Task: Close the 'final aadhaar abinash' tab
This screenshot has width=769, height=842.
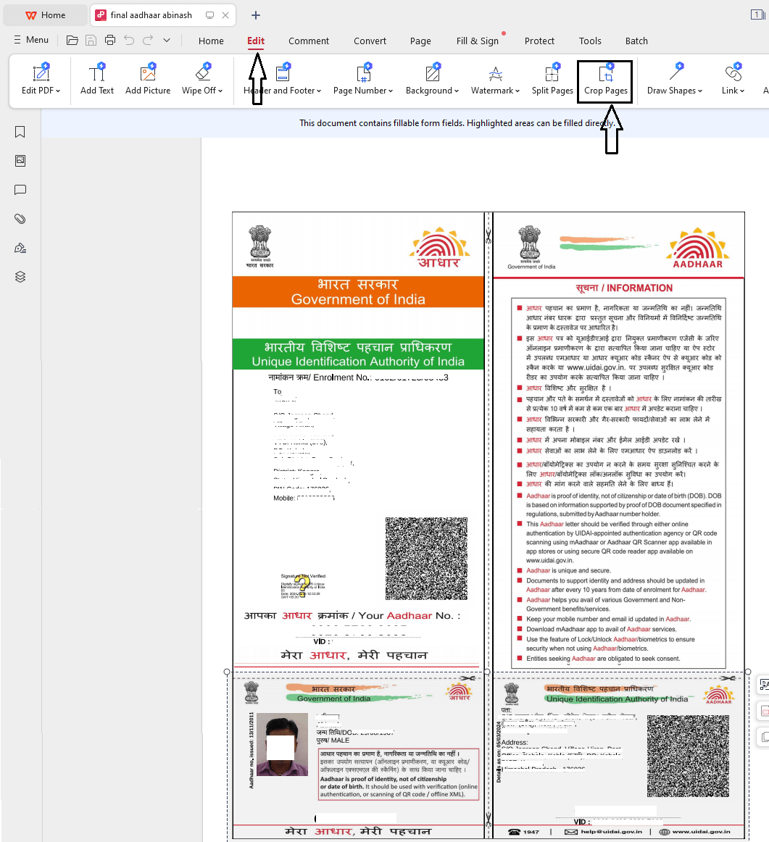Action: click(225, 15)
